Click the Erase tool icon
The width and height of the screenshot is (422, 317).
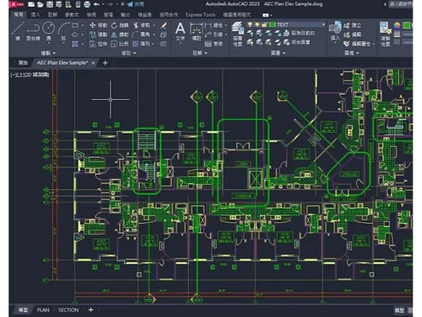(164, 25)
